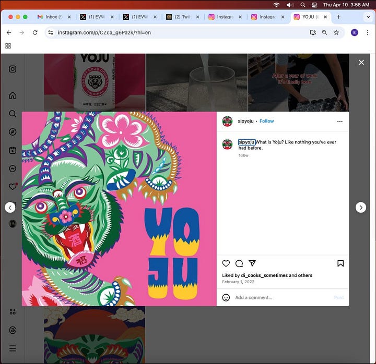Open Chrome three-dot menu
The height and width of the screenshot is (364, 376).
click(x=367, y=32)
